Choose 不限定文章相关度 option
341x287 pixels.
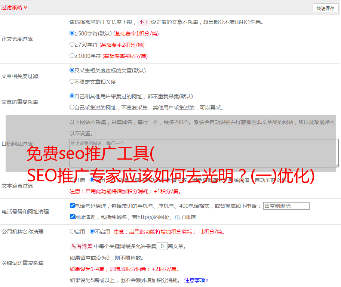pyautogui.click(x=72, y=81)
